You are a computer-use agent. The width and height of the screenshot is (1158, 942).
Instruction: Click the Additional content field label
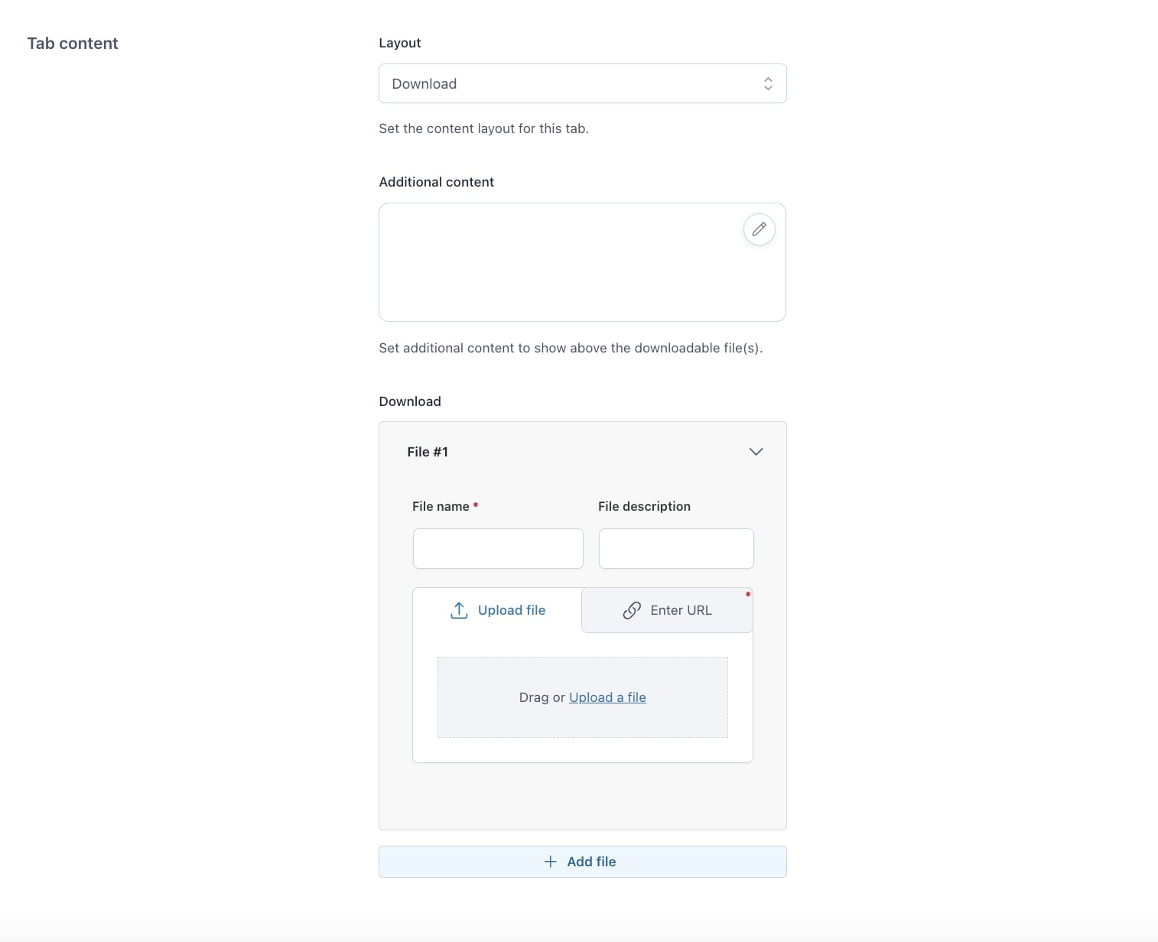[x=436, y=182]
